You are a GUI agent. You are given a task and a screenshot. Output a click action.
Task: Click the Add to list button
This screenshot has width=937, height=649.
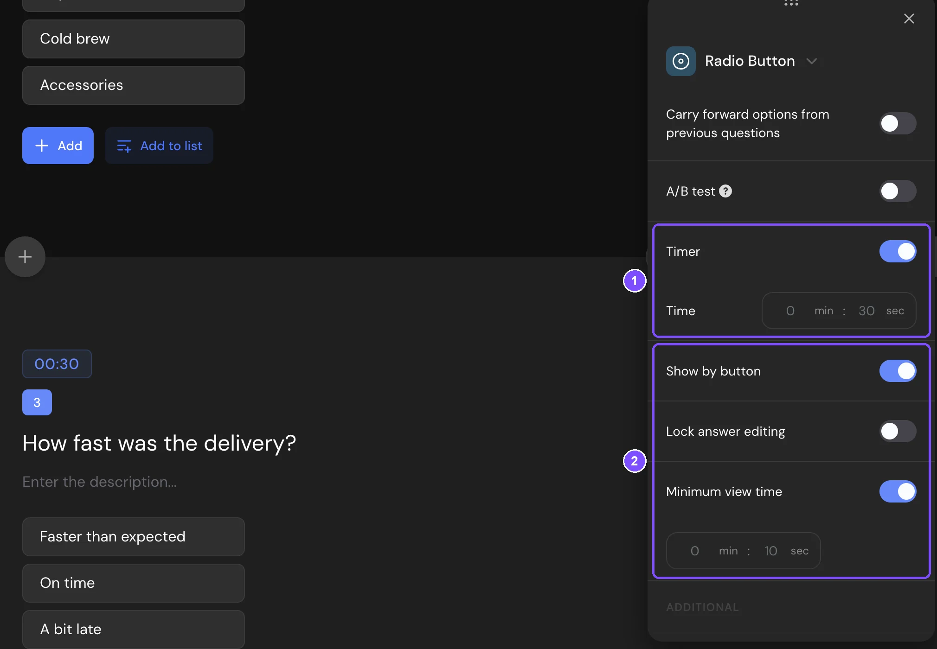tap(159, 146)
